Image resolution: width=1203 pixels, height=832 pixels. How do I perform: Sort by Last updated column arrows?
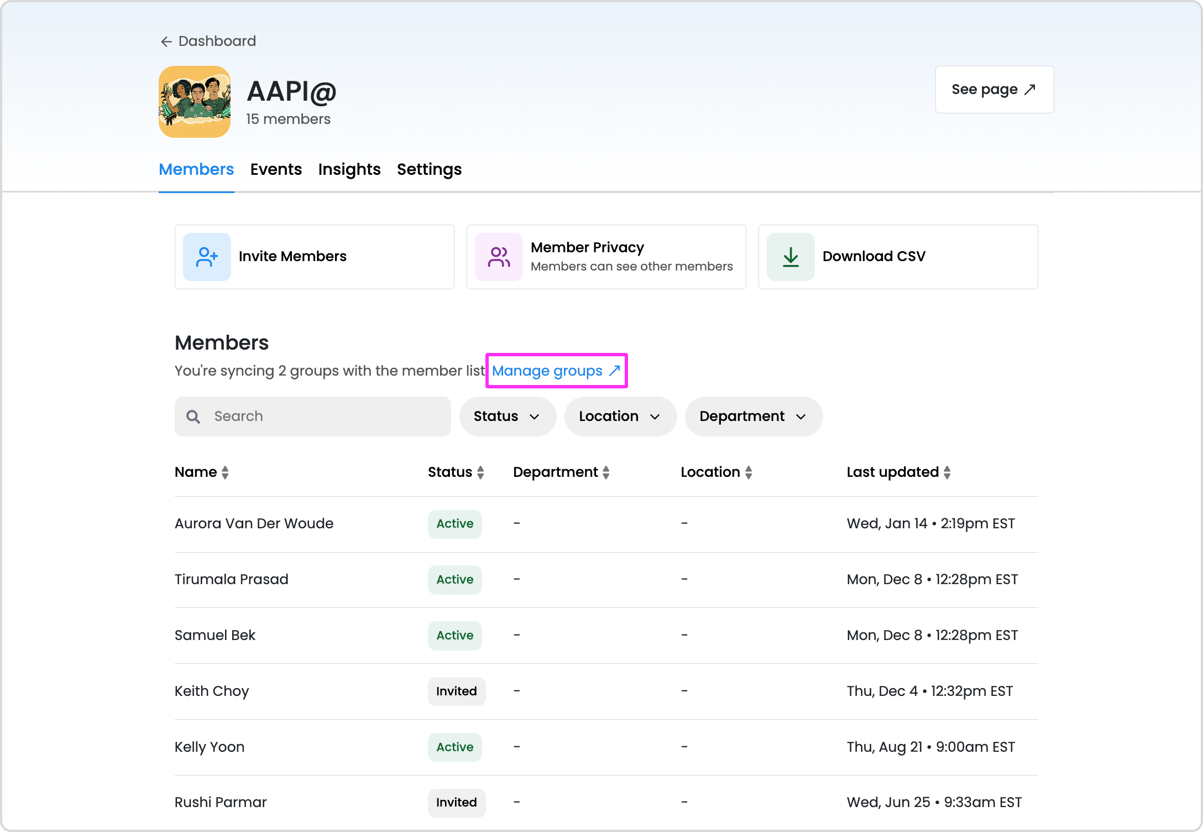(947, 472)
